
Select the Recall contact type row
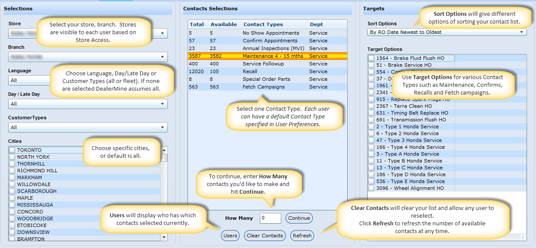tap(267, 71)
